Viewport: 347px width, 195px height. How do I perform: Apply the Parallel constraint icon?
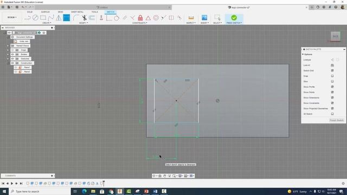125,18
